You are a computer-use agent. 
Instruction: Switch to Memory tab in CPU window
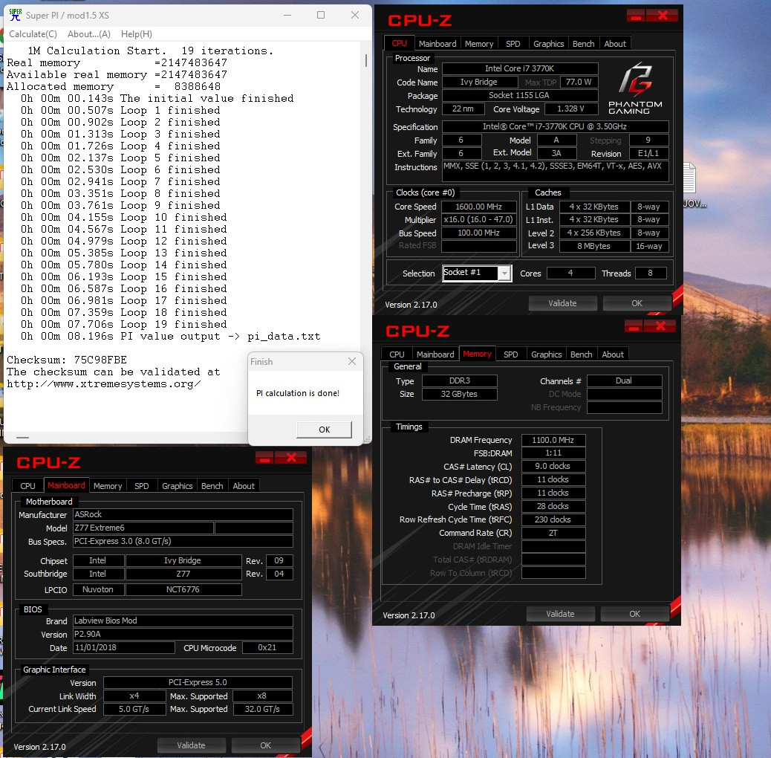pos(479,44)
